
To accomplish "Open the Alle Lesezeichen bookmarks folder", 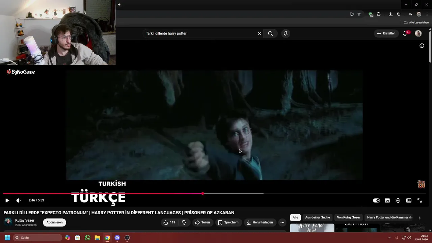I will [x=416, y=23].
